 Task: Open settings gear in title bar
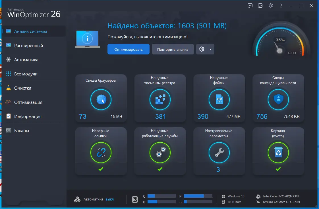point(271,5)
